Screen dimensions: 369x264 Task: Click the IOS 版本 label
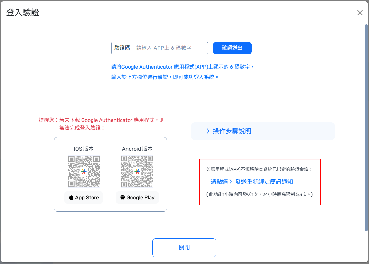pos(84,149)
